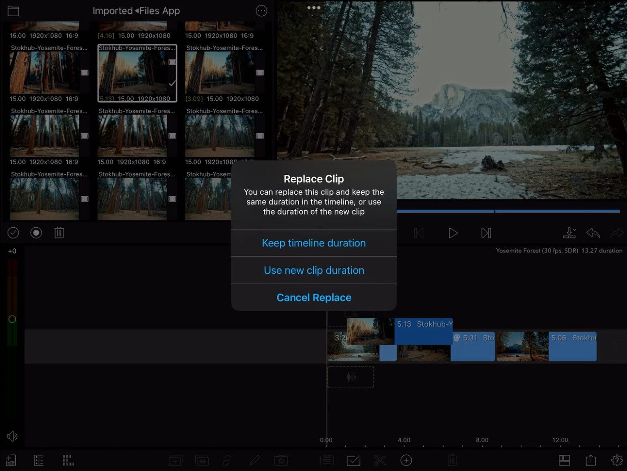Expand Imported Files App source selector
Screen dimensions: 627x471
pos(136,11)
